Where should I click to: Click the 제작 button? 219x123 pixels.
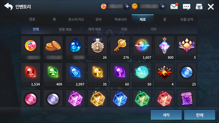tap(166, 115)
